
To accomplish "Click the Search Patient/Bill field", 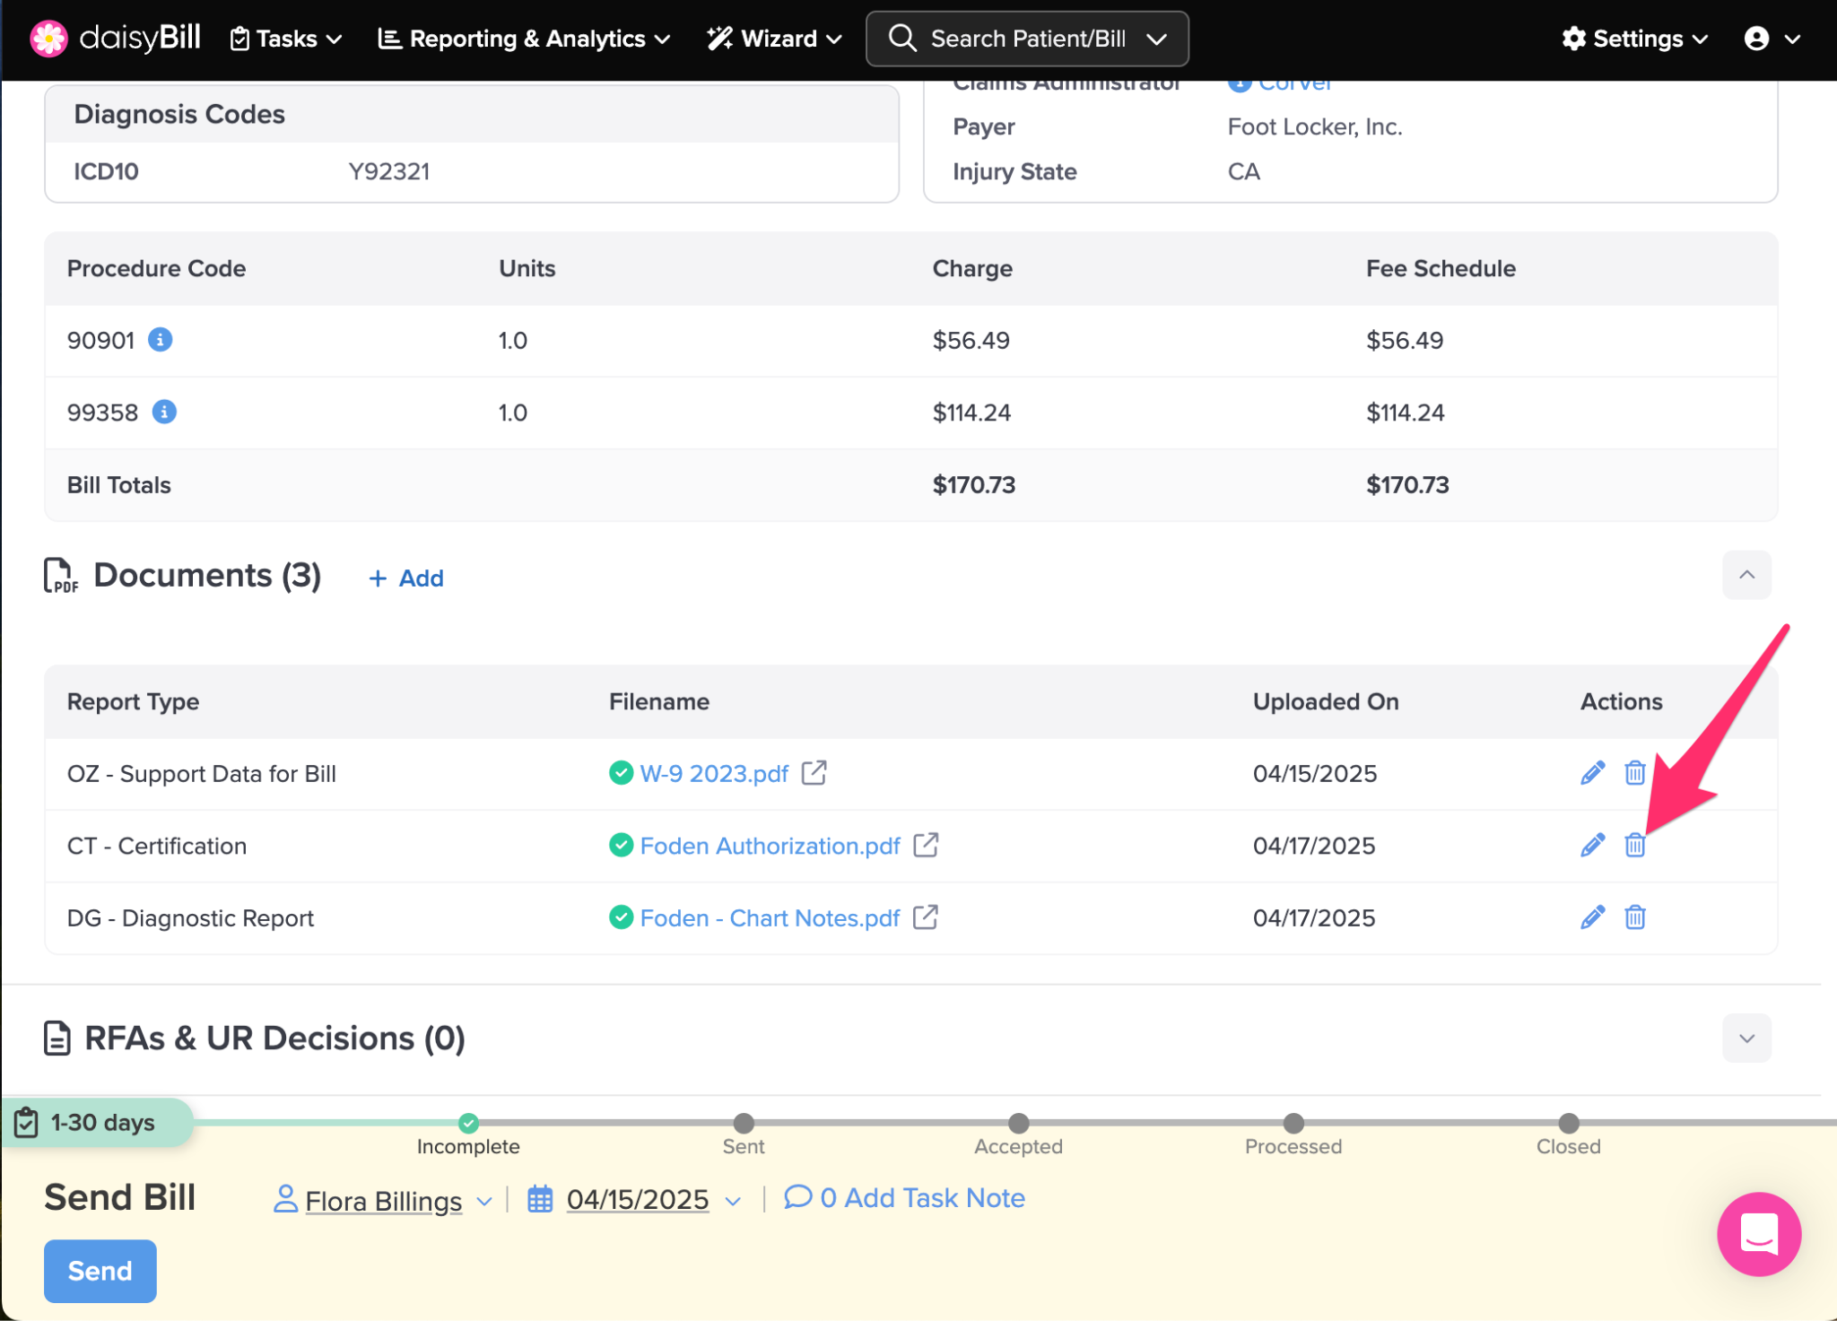I will coord(1026,39).
